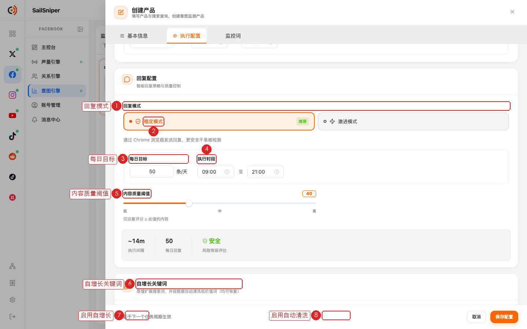527x329 pixels.
Task: Focus the 每日目标 input showing 50
Action: pyautogui.click(x=152, y=171)
